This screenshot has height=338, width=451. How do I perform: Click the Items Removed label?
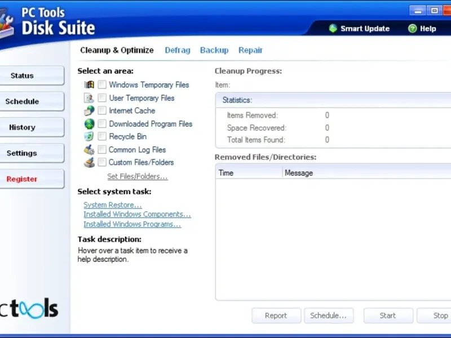coord(253,115)
